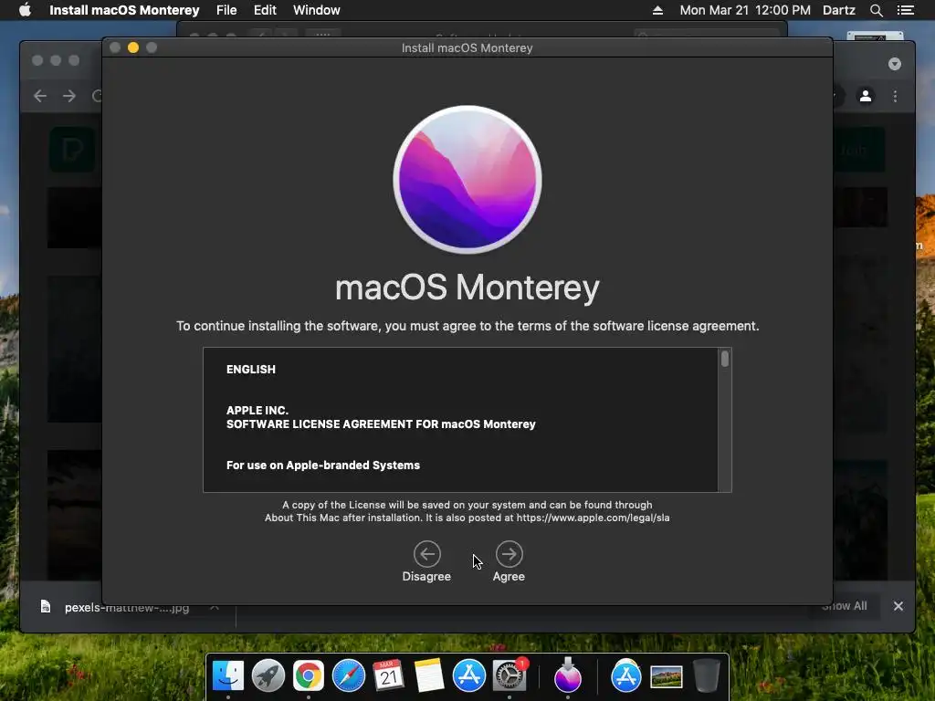
Task: Click the license agreement scrollbar thumb
Action: [724, 359]
